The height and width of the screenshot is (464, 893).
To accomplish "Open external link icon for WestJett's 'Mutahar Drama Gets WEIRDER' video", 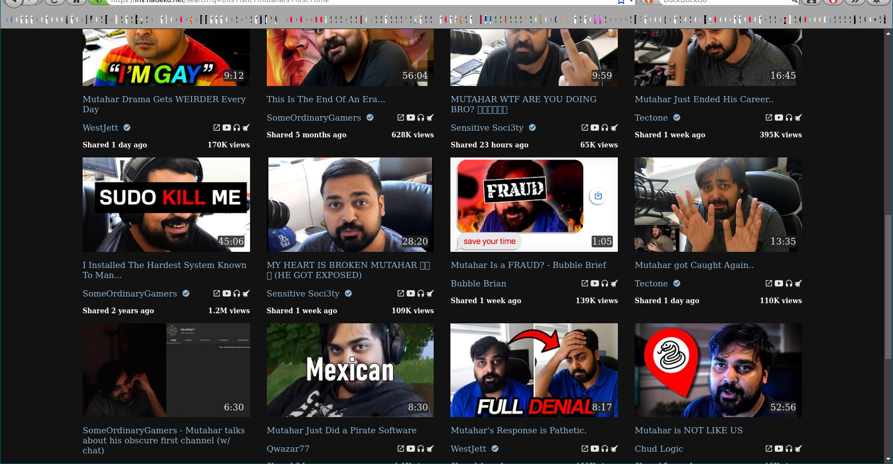I will pos(217,128).
